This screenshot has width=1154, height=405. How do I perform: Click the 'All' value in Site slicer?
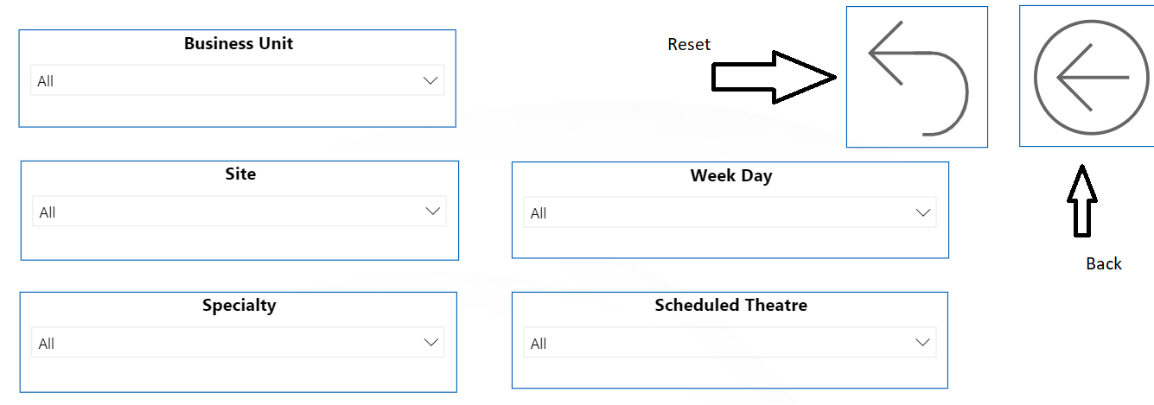(x=48, y=212)
